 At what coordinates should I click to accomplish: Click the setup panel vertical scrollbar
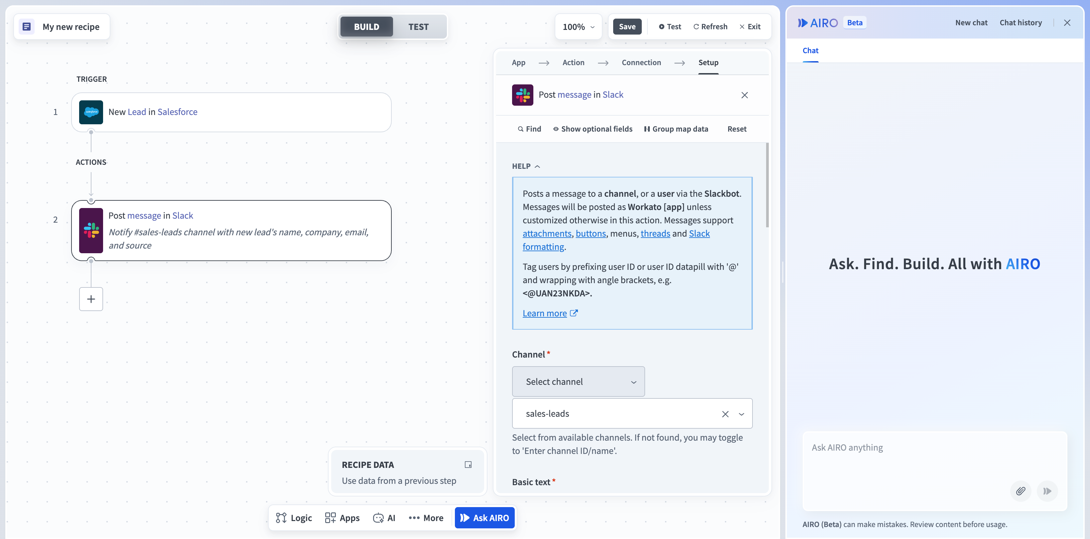(767, 185)
